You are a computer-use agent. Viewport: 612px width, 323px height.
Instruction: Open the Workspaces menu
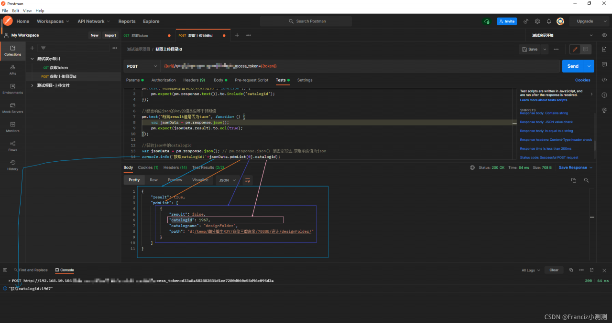click(53, 21)
